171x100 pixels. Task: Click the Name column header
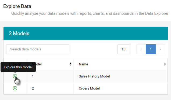[x=120, y=64]
